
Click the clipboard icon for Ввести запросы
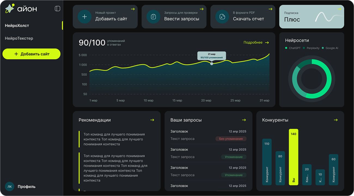(x=153, y=17)
